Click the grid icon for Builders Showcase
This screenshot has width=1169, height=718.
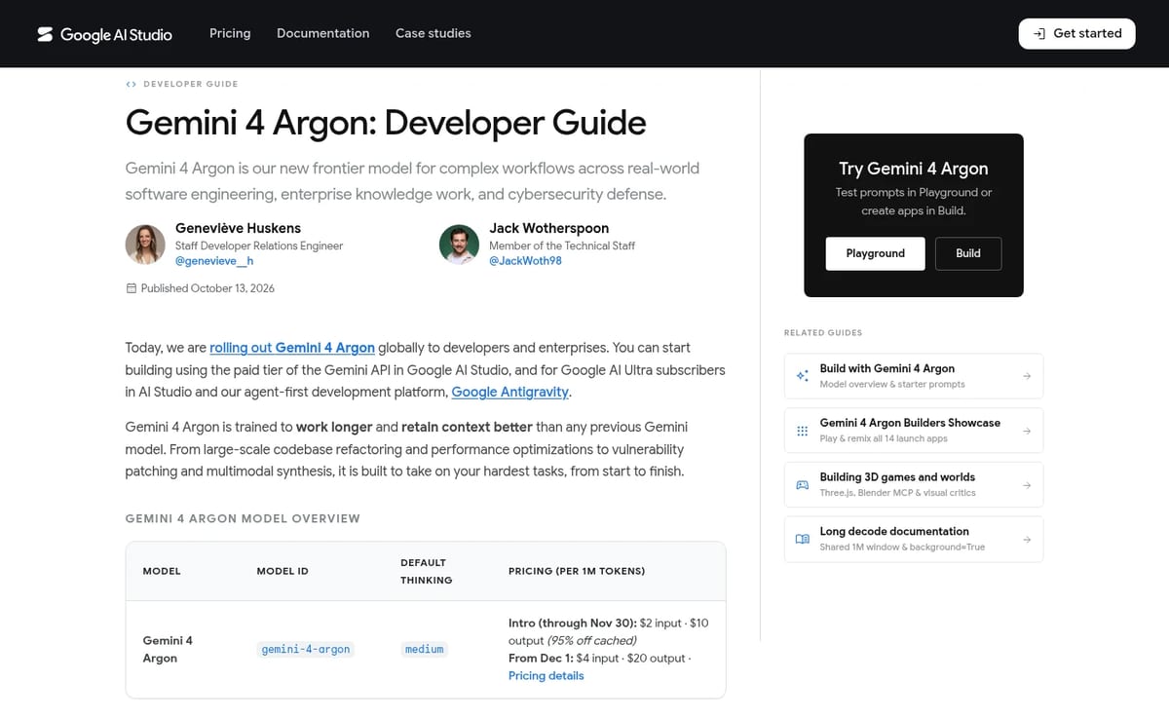(802, 431)
